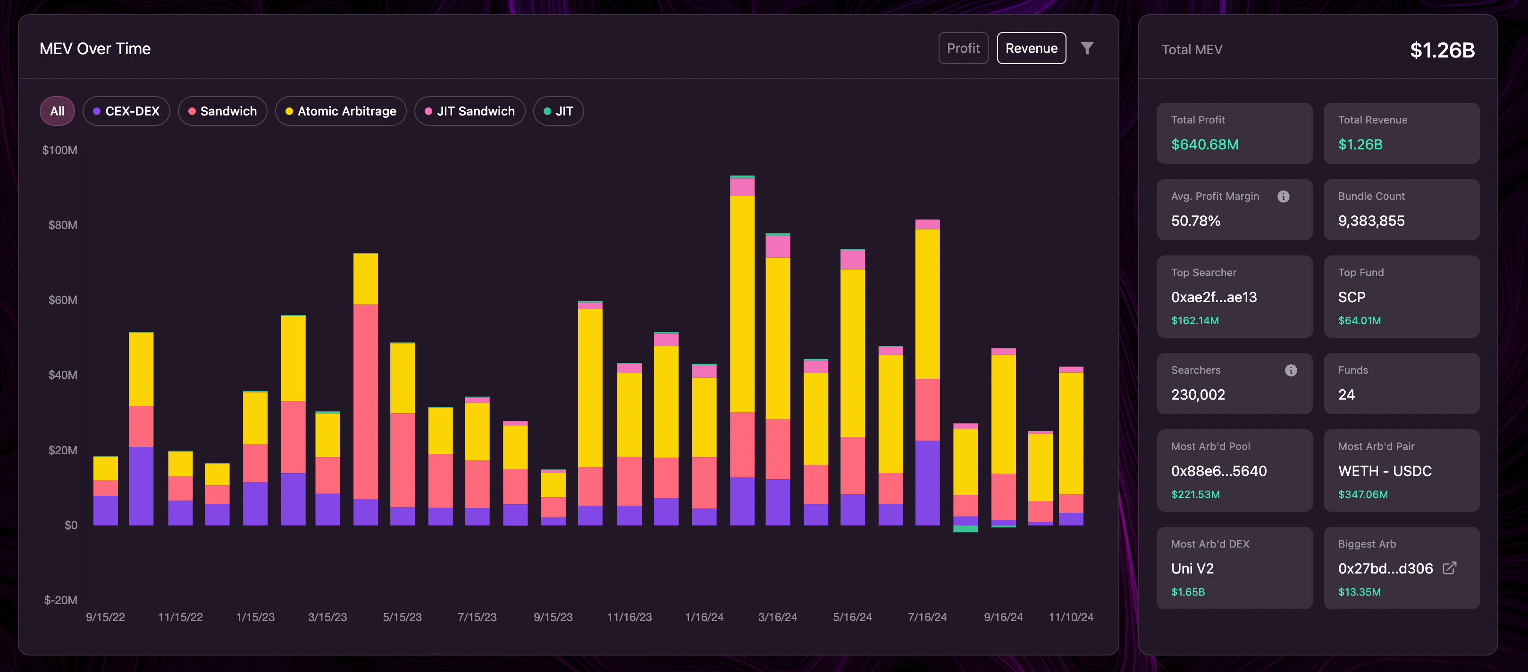
Task: Click the tallest bar near 3/16/24
Action: [x=742, y=350]
